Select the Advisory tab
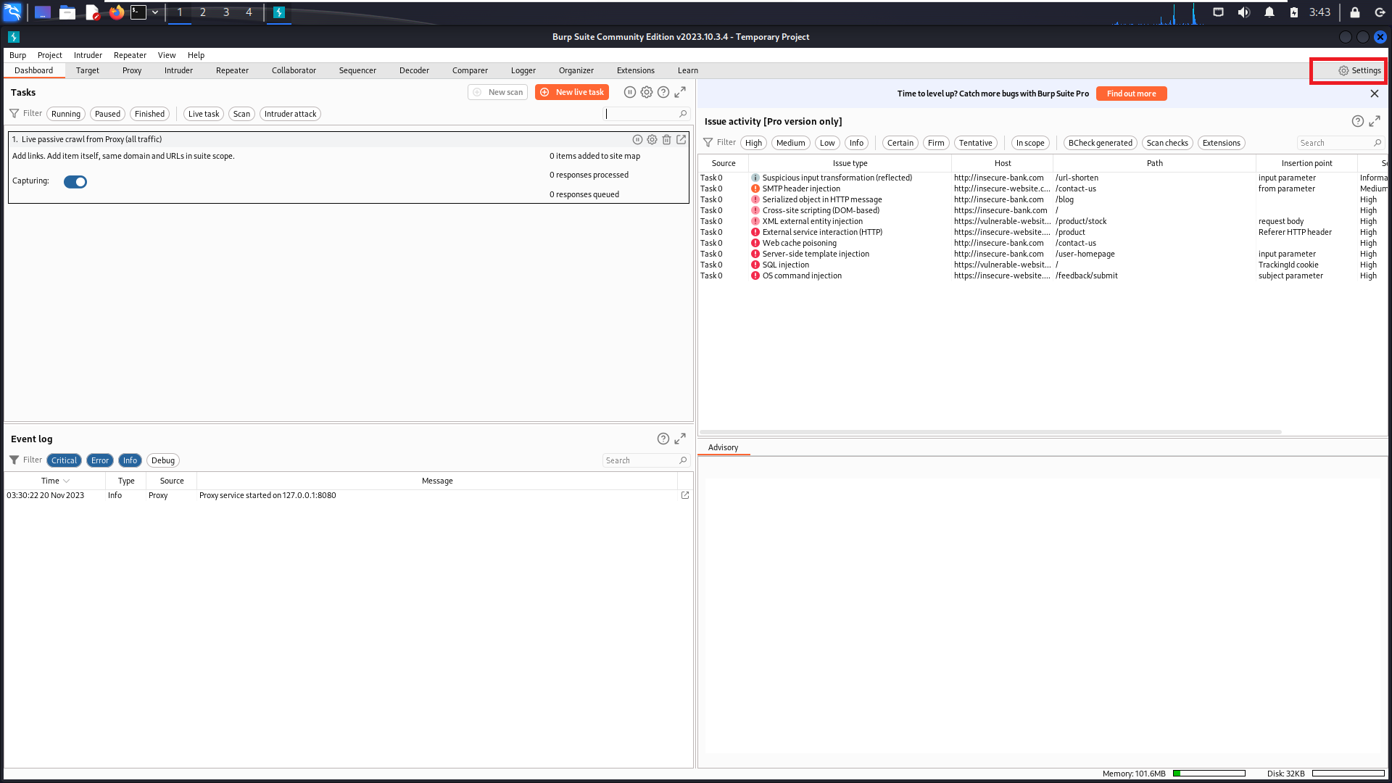1392x783 pixels. (723, 447)
